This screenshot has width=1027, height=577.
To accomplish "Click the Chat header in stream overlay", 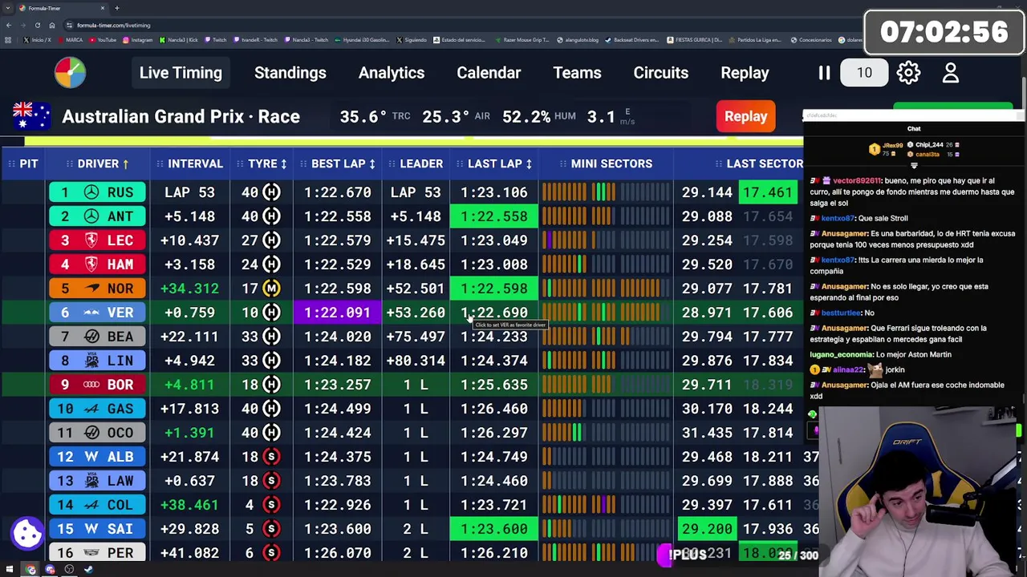I will click(914, 128).
